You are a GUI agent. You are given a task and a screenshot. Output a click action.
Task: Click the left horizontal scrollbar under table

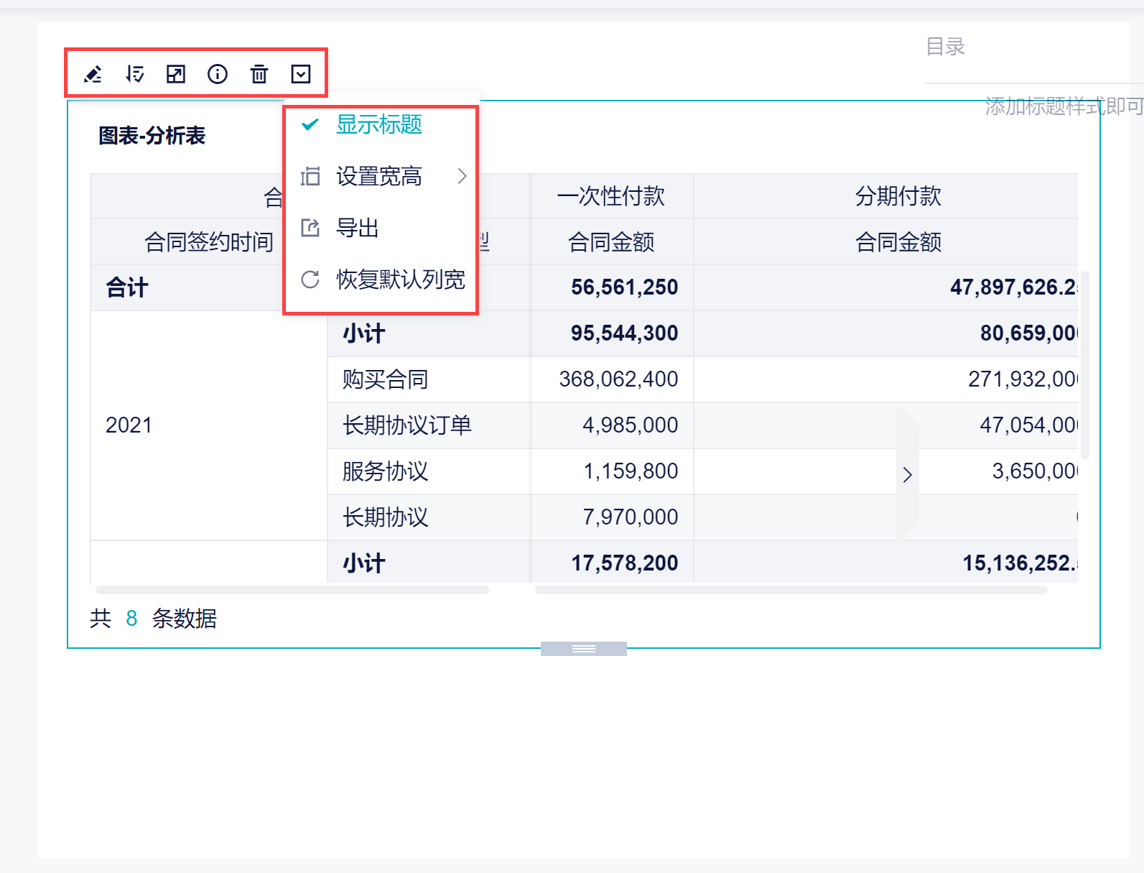pos(292,590)
